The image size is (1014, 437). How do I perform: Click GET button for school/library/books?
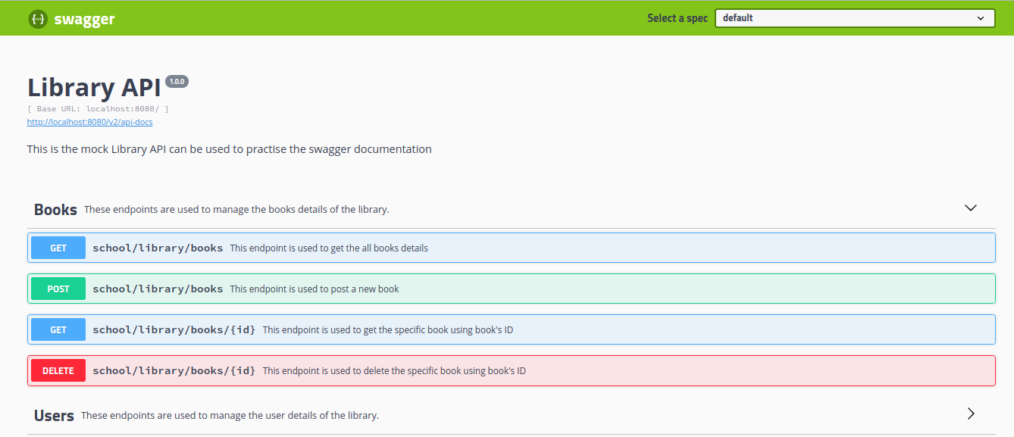click(x=58, y=248)
